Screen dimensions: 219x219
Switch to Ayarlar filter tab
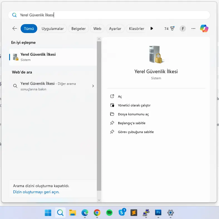pos(115,29)
